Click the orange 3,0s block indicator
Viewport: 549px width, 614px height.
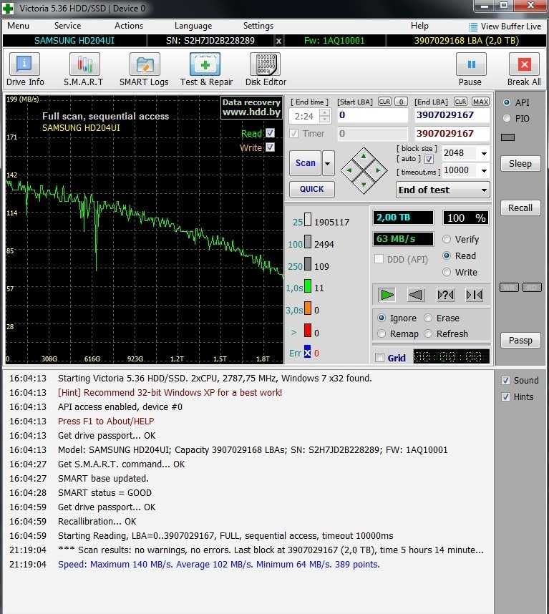click(308, 308)
